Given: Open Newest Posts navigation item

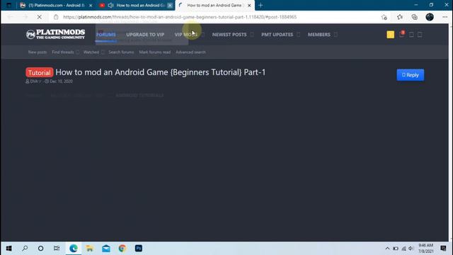Looking at the screenshot, I should click(x=229, y=35).
